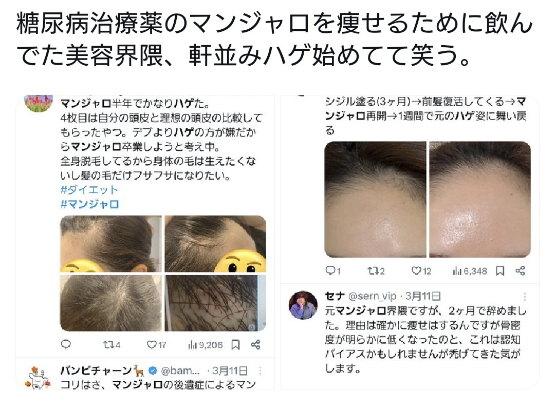
Task: Like the right tweet with 12 likes
Action: 421,271
